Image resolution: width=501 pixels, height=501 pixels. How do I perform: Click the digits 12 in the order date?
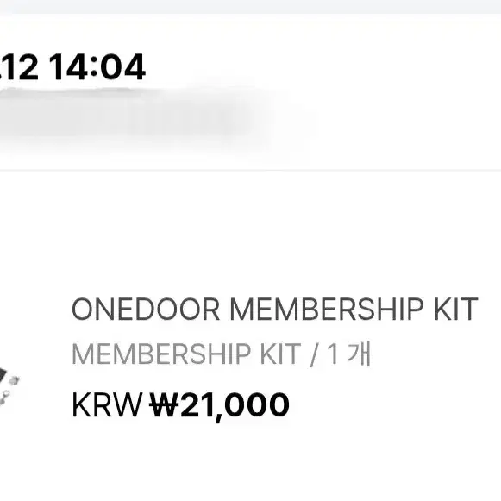(x=22, y=67)
